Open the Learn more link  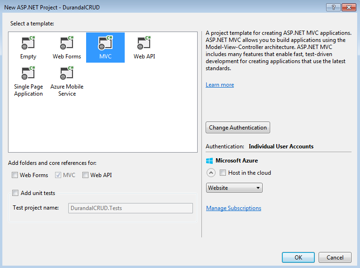pyautogui.click(x=220, y=85)
